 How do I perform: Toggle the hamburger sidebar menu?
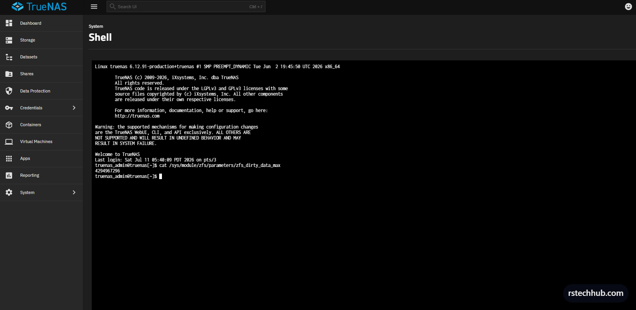click(94, 7)
